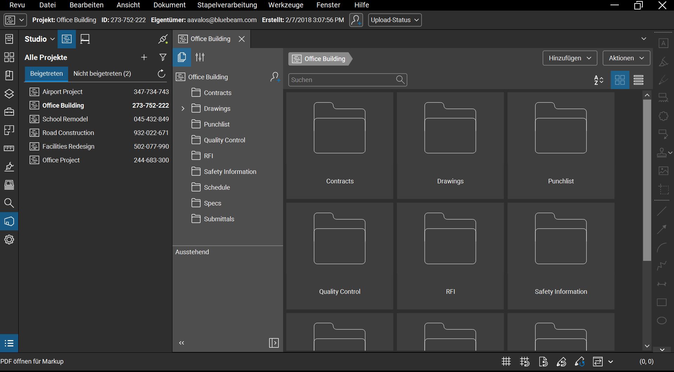The width and height of the screenshot is (674, 372).
Task: Collapse the project tree with double chevron
Action: (182, 343)
